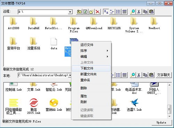Select the 查询平台 remote folder
This screenshot has width=174, height=128.
(14, 43)
